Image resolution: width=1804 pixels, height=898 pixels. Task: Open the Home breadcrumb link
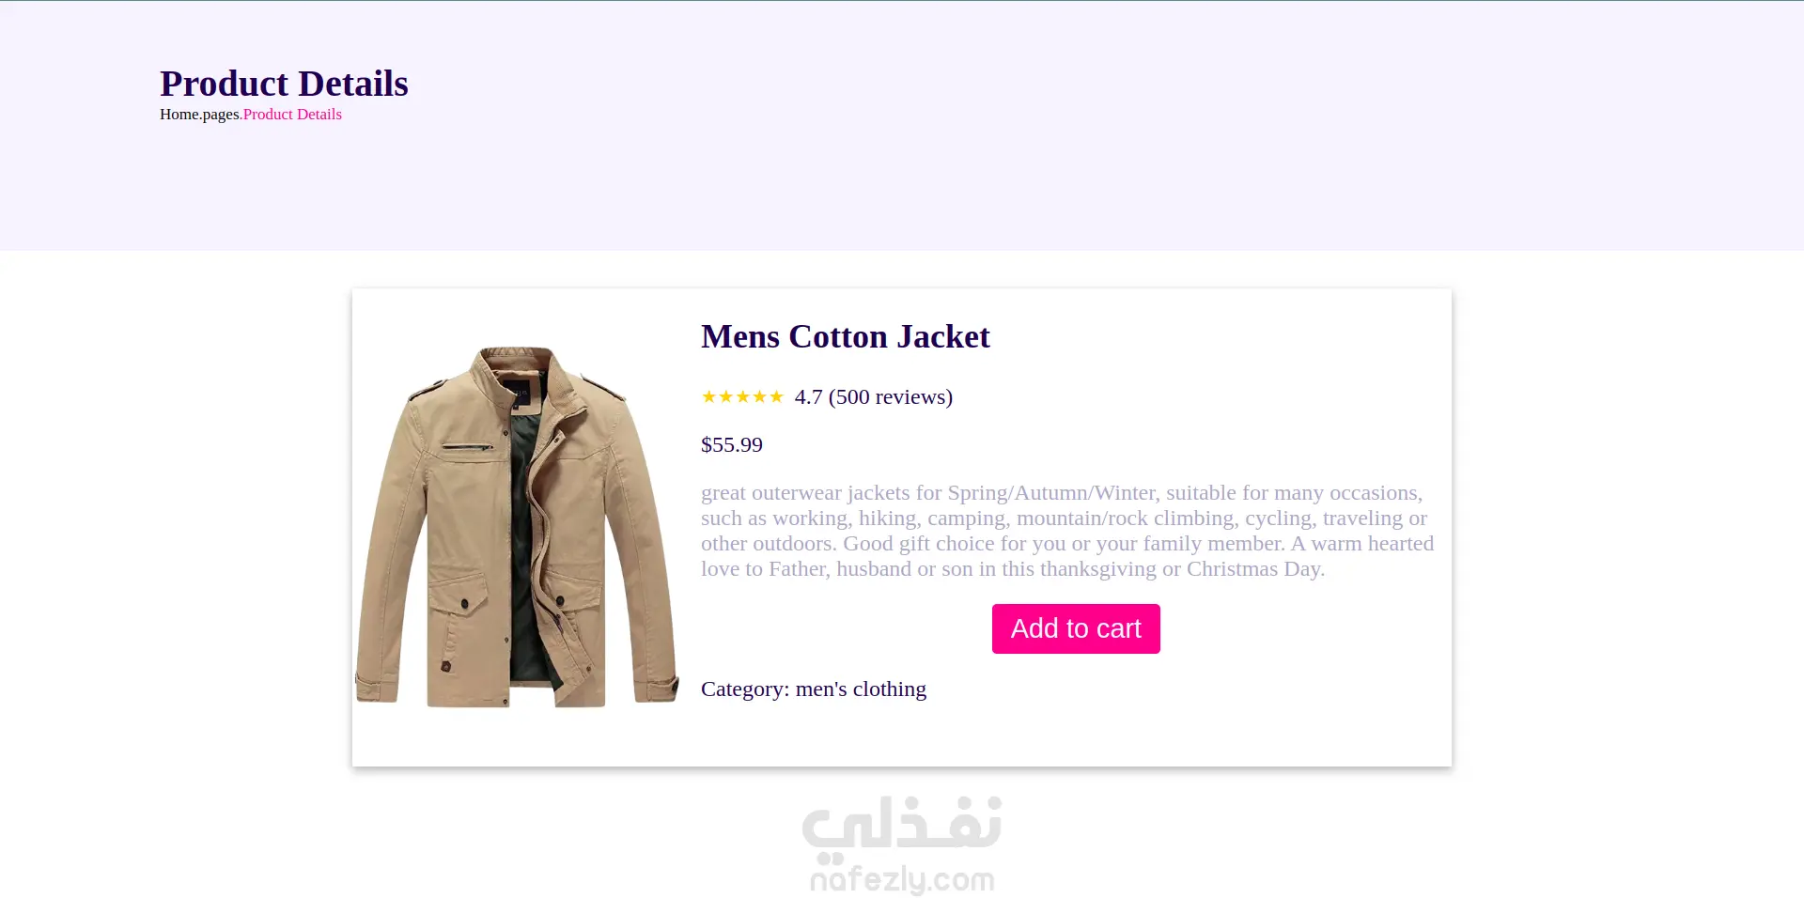tap(179, 115)
